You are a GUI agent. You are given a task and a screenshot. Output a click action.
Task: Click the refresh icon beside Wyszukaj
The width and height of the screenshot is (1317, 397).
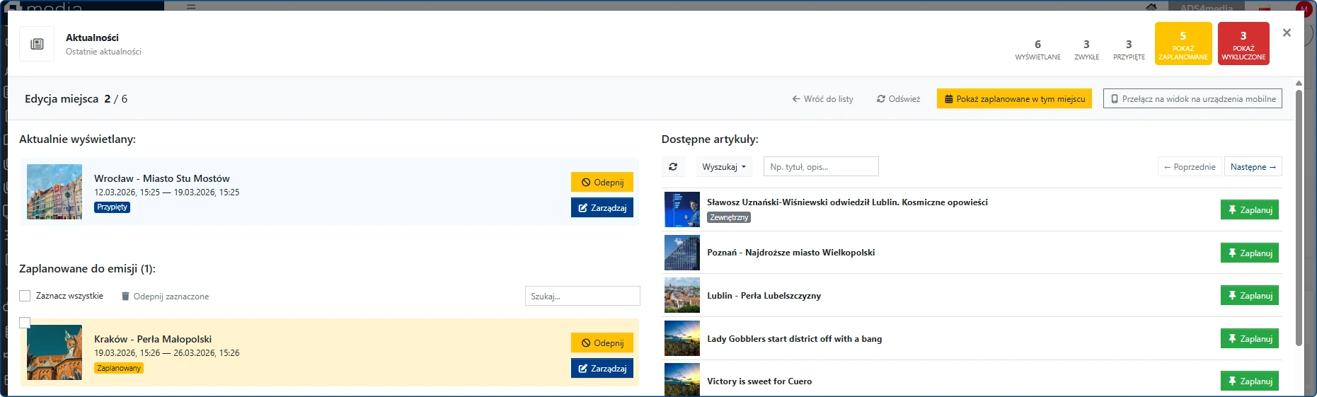(673, 167)
